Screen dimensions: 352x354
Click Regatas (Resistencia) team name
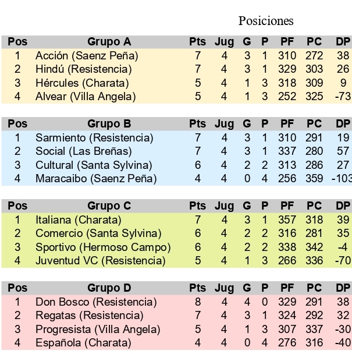point(89,316)
